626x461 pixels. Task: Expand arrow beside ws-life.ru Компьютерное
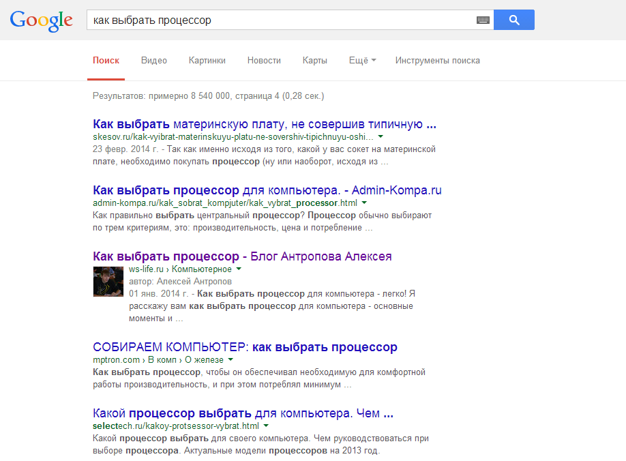pos(239,269)
